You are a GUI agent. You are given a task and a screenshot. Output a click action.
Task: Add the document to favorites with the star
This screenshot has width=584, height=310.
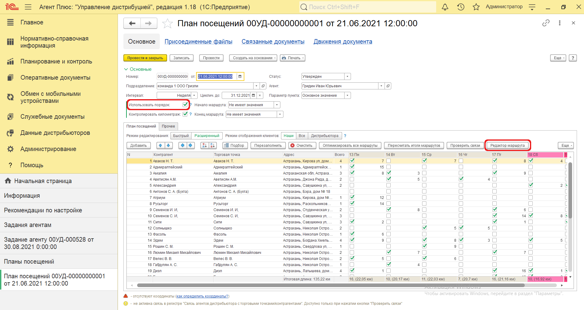click(x=167, y=23)
